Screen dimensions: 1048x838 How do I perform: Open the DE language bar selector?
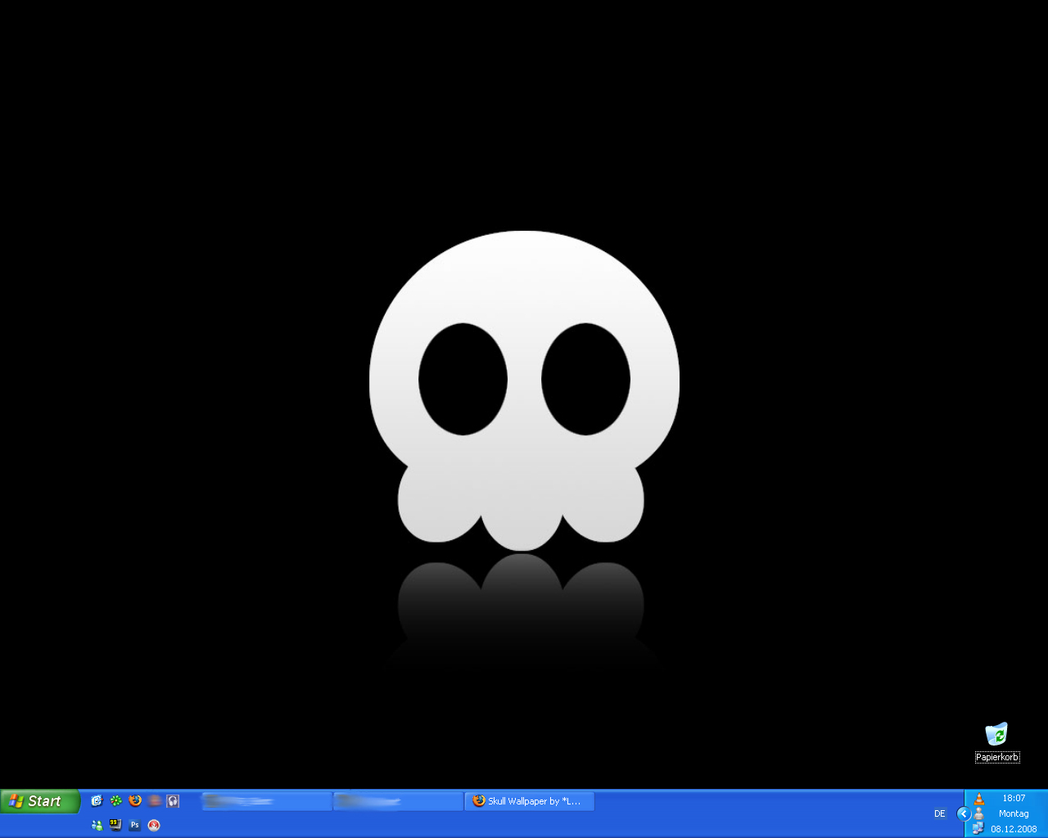(940, 813)
